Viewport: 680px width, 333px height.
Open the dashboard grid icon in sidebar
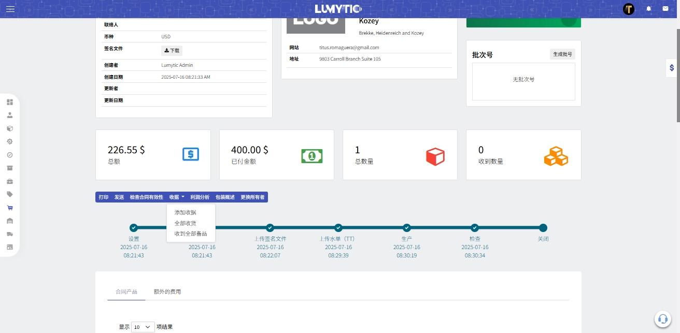9,102
